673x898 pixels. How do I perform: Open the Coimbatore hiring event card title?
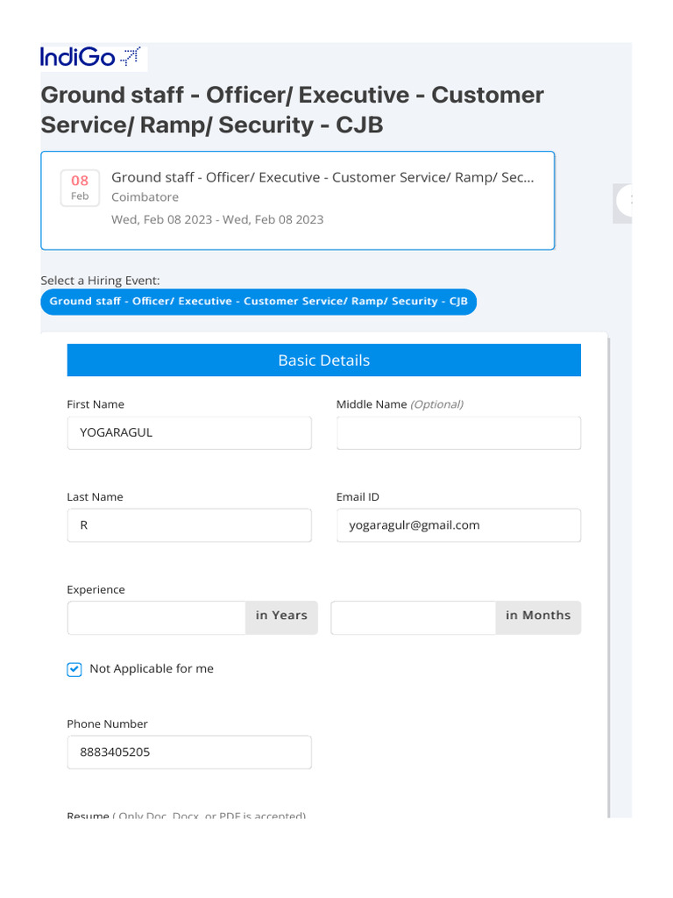322,177
